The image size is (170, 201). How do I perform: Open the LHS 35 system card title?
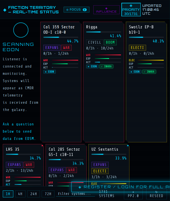(x=12, y=149)
